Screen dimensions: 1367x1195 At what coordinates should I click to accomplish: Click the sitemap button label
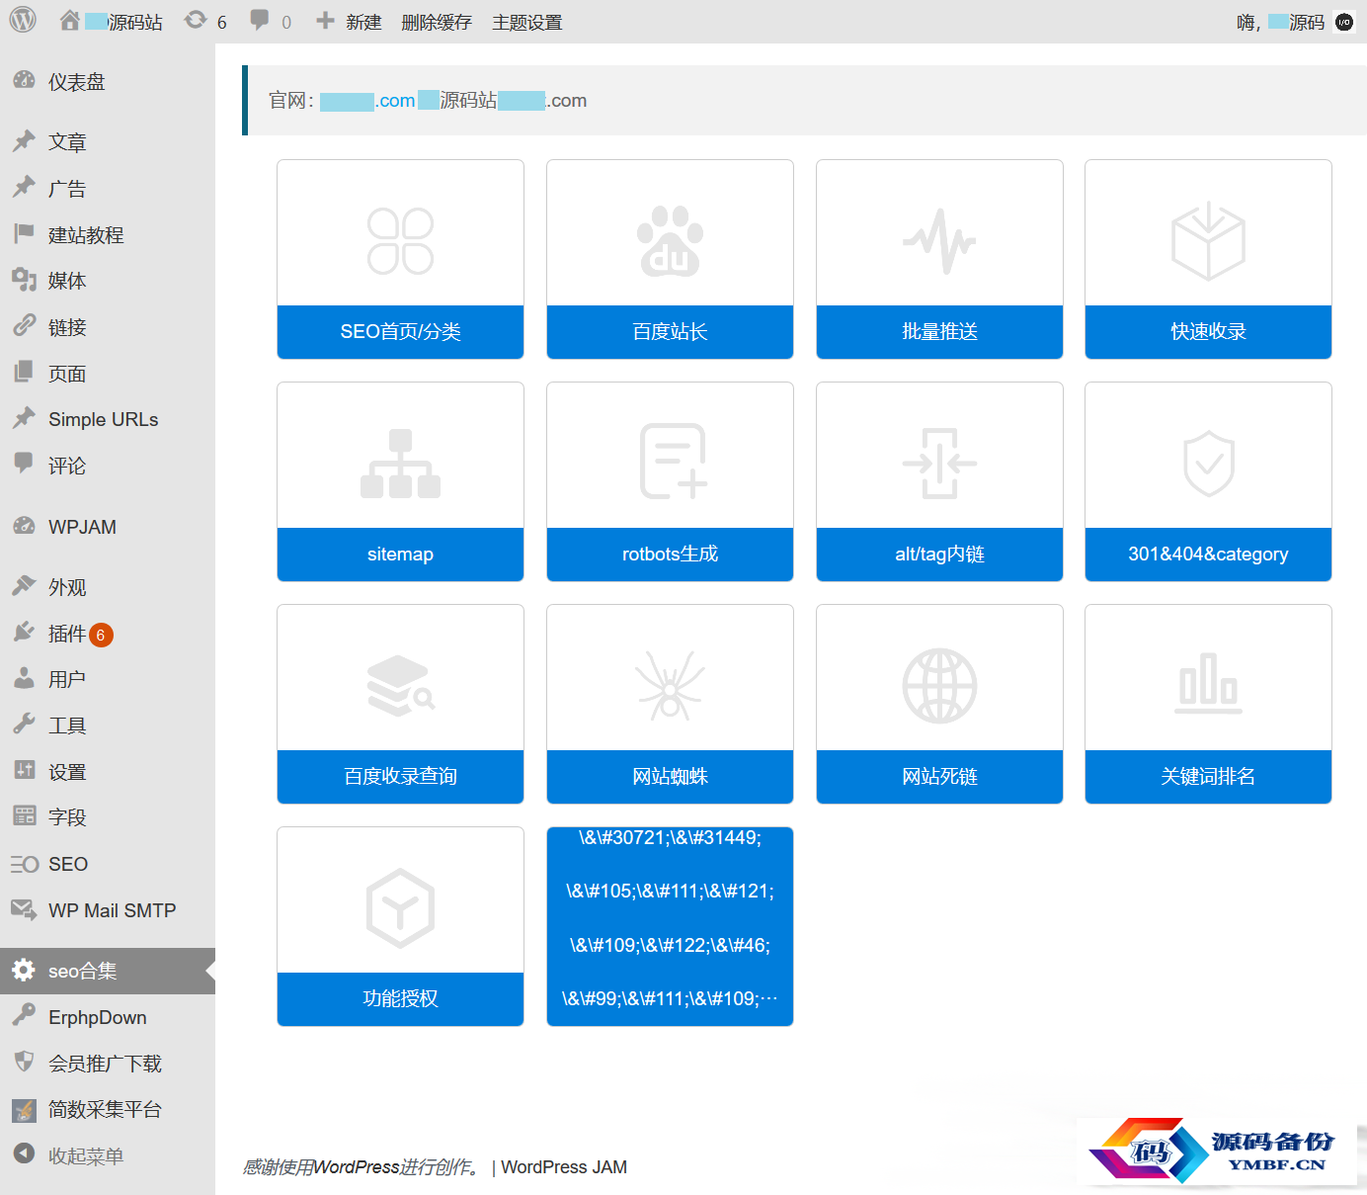tap(400, 554)
